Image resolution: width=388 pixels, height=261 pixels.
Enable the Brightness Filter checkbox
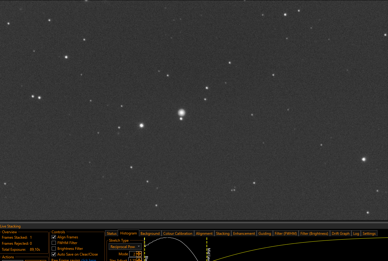pos(54,249)
